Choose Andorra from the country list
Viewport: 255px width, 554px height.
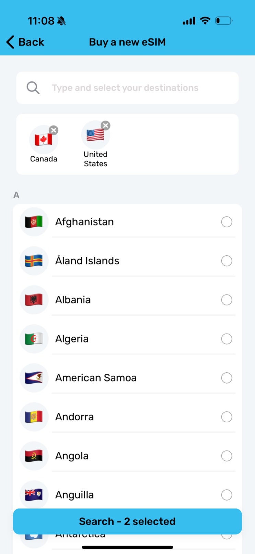pyautogui.click(x=75, y=417)
